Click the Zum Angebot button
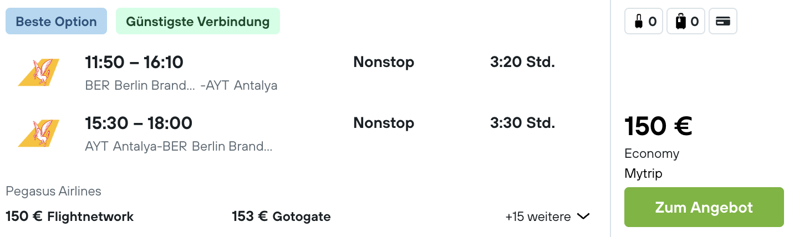Image resolution: width=794 pixels, height=237 pixels. pos(704,207)
